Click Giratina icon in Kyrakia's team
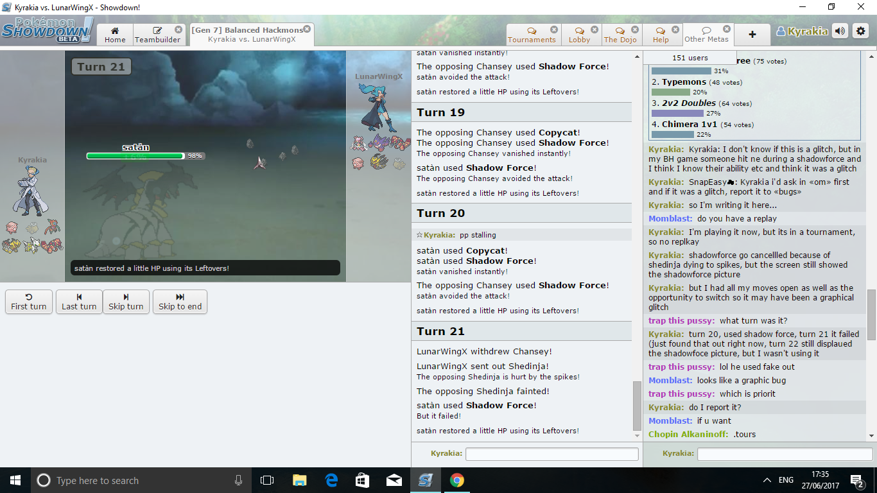Image resolution: width=877 pixels, height=493 pixels. click(12, 245)
